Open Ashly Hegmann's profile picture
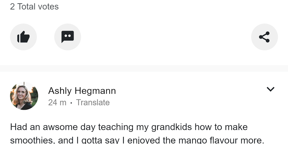This screenshot has height=144, width=288. click(x=24, y=96)
